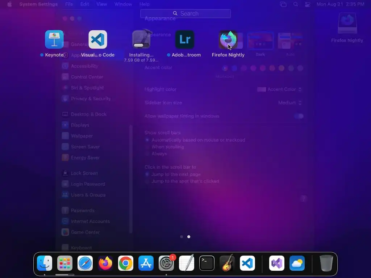Click System Settings gear in the Dock
Screen dimensions: 371x278
[166, 263]
